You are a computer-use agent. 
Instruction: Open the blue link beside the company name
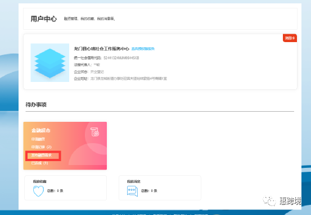click(143, 49)
